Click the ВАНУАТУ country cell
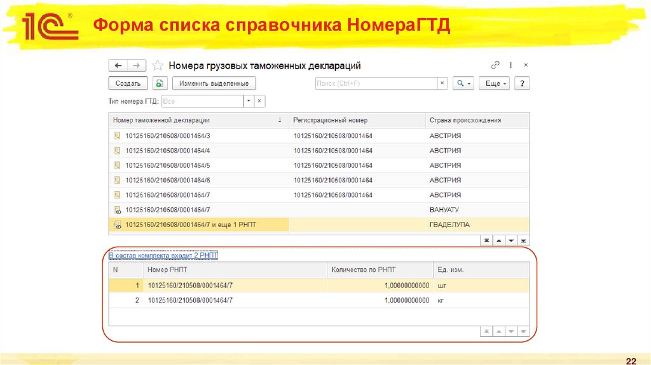This screenshot has height=365, width=651. coord(477,210)
